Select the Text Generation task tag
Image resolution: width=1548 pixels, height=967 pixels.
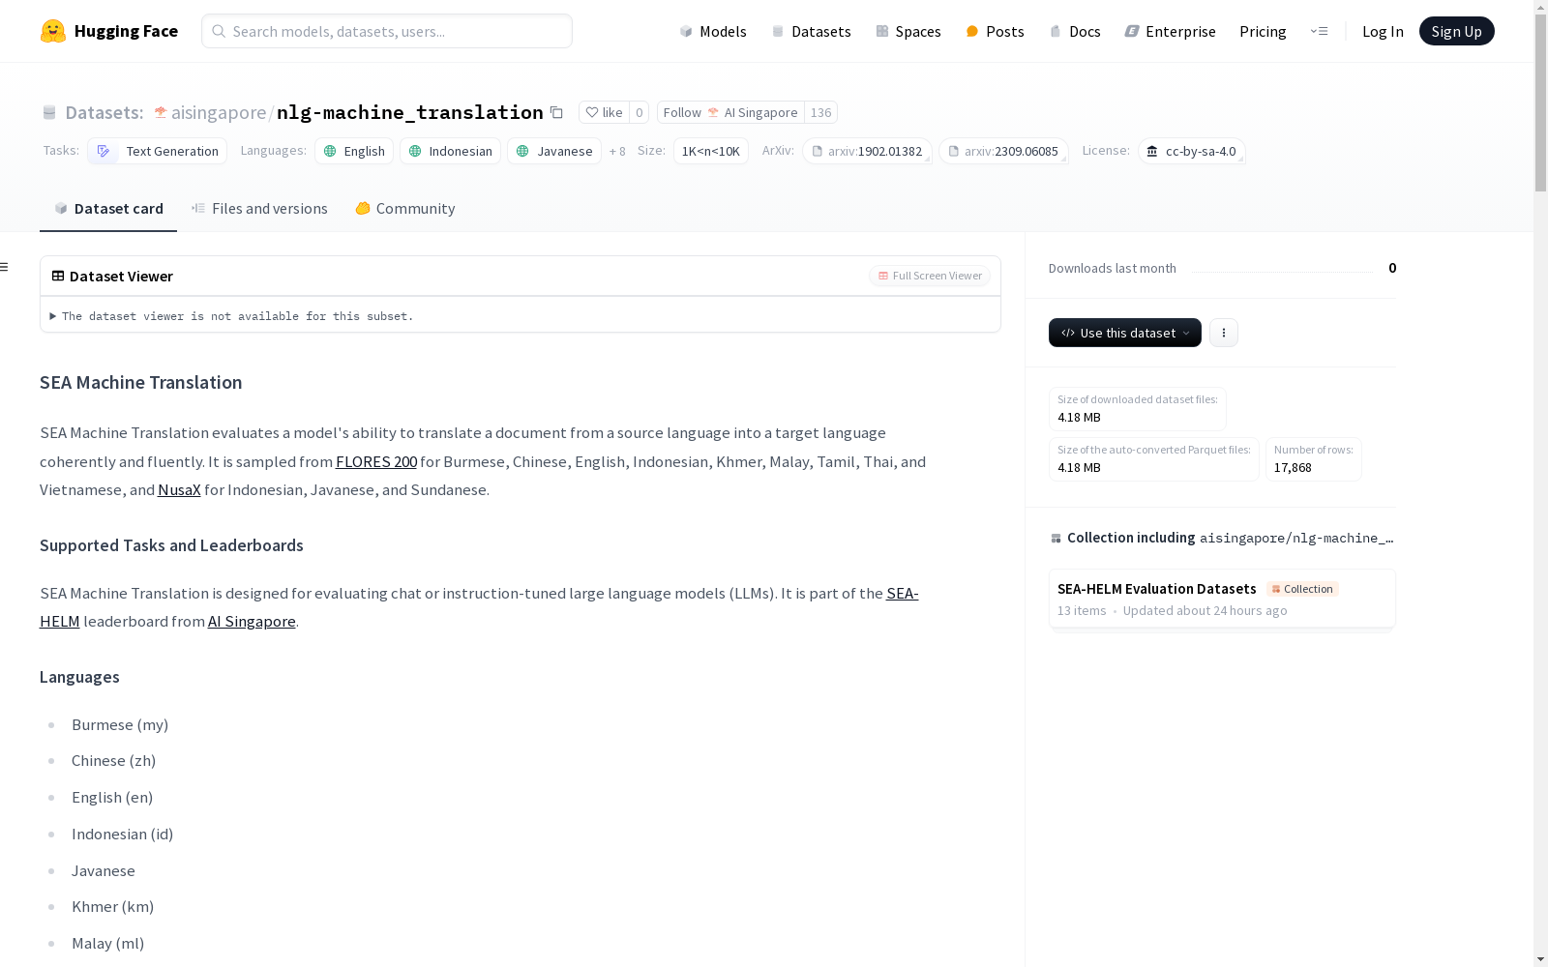pos(158,151)
